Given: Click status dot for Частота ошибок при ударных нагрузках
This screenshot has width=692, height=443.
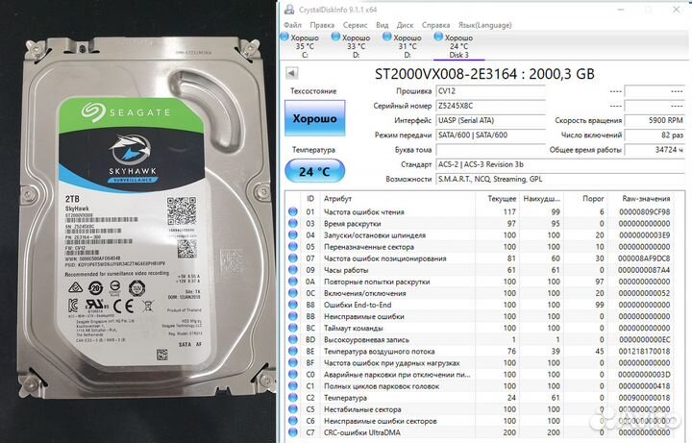Looking at the screenshot, I should tap(292, 362).
